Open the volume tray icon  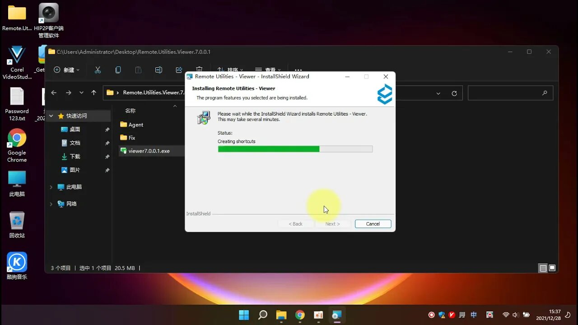(x=515, y=315)
